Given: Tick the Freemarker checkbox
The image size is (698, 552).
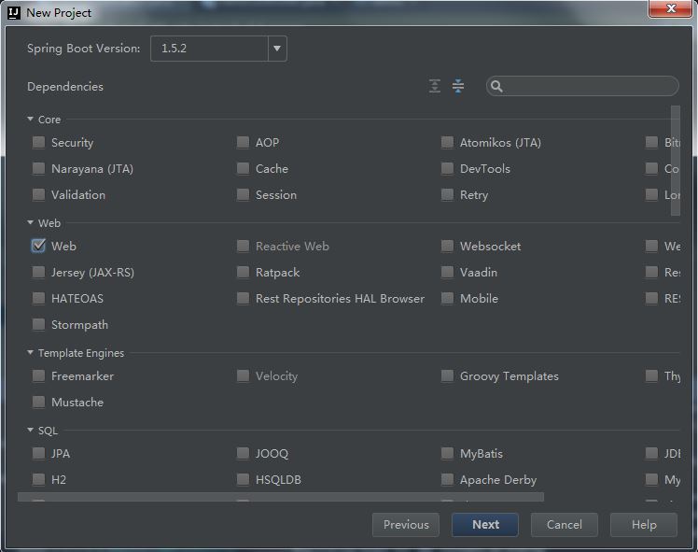Looking at the screenshot, I should point(39,376).
